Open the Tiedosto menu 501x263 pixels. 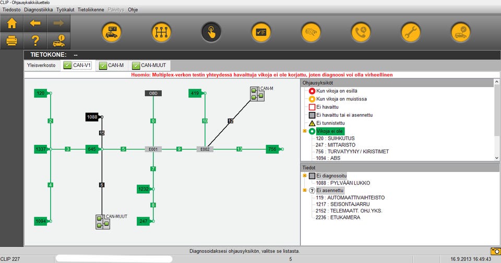[11, 9]
